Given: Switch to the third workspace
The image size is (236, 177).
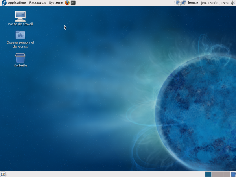Looking at the screenshot, I should pyautogui.click(x=221, y=174).
